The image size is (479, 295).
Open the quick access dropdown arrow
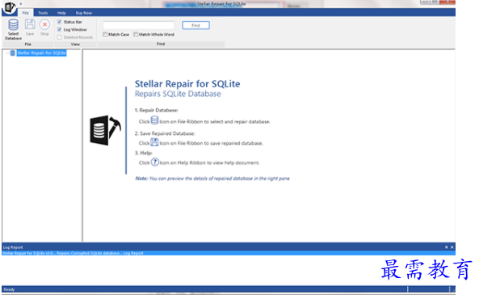click(21, 4)
